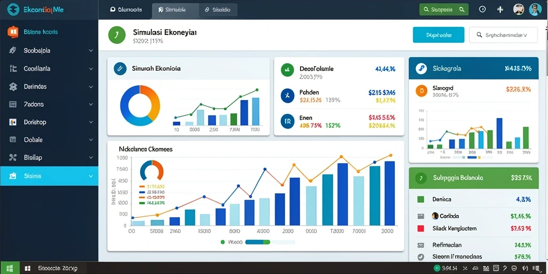Click the blue Dxprhodar button
Viewport: 548px width, 274px height.
[x=439, y=35]
